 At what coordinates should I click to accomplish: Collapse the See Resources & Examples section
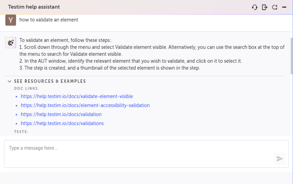coord(10,81)
